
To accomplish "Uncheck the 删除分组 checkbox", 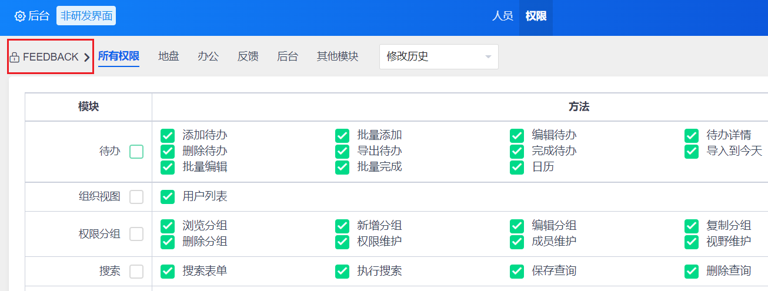I will pyautogui.click(x=168, y=242).
